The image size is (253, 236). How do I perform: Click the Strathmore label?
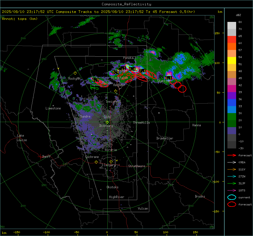click(x=137, y=166)
